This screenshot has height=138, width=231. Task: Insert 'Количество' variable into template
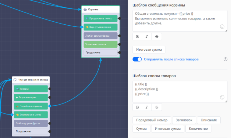[x=198, y=129]
